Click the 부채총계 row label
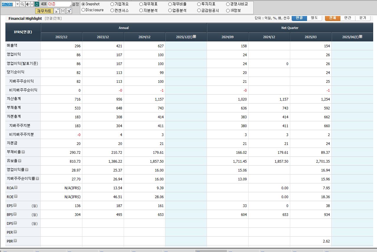 click(x=14, y=108)
